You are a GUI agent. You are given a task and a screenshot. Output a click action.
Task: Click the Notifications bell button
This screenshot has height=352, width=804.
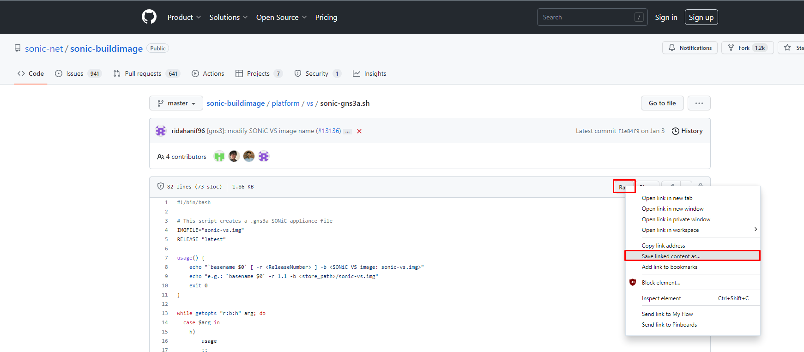(x=689, y=48)
